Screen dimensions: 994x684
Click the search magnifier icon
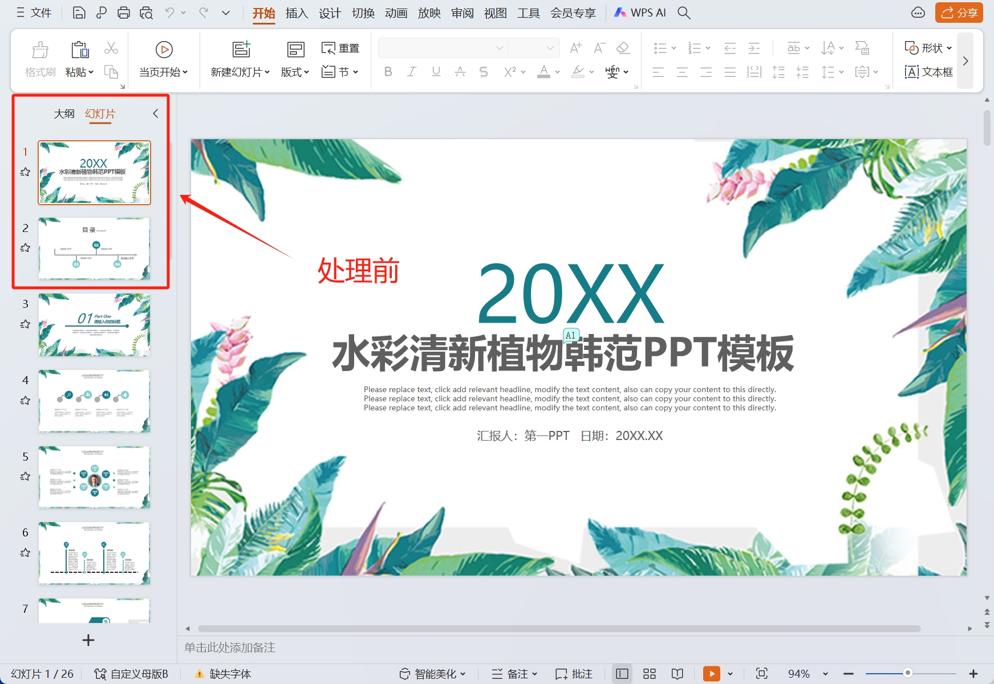click(684, 13)
